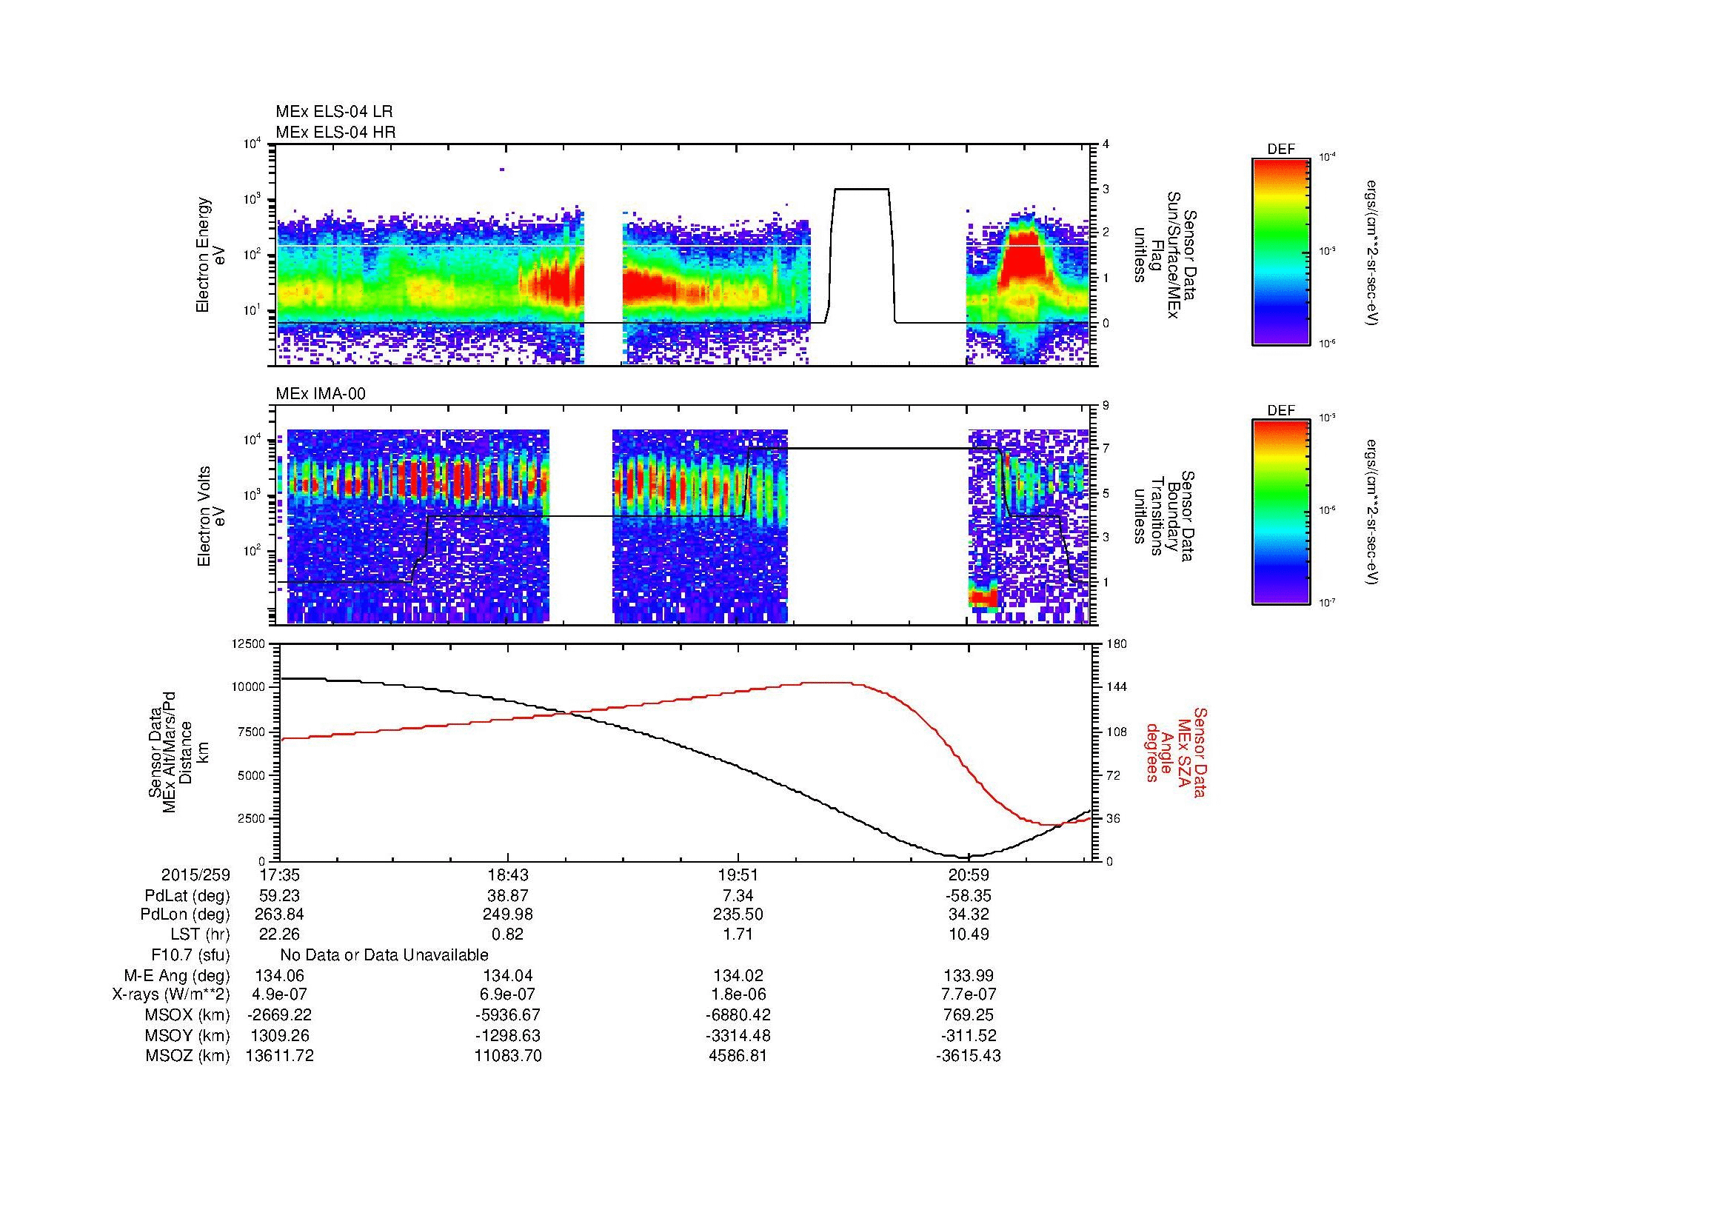Click the 'Electron Volts eV' axis label

pyautogui.click(x=211, y=516)
